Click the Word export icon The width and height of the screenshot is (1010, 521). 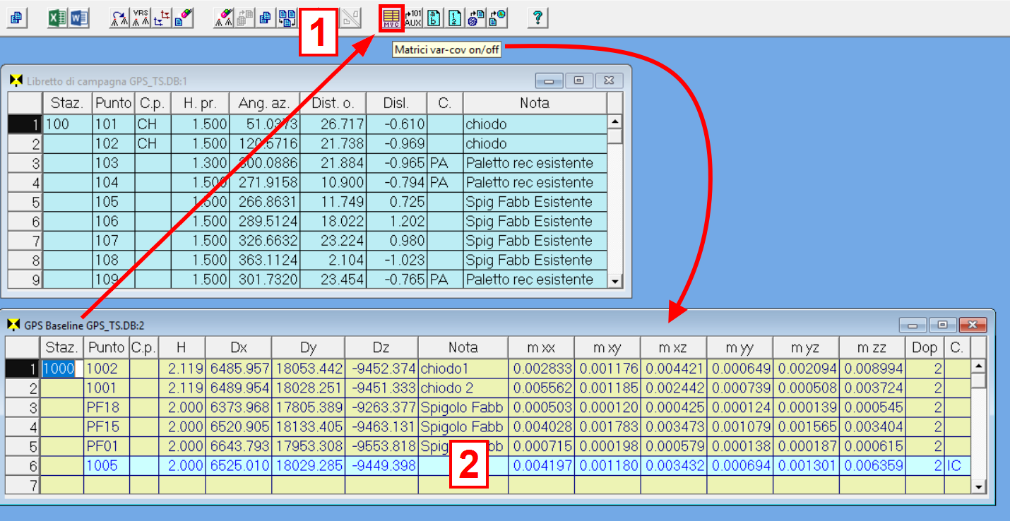tap(78, 18)
